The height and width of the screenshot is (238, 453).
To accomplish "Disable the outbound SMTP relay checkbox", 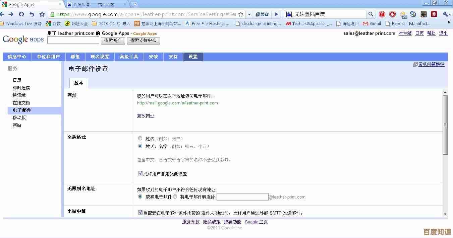I will coord(140,213).
